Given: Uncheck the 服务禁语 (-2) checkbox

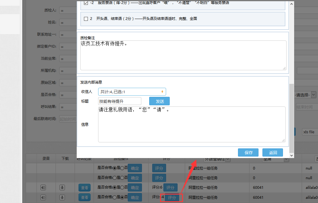Looking at the screenshot, I should pyautogui.click(x=86, y=3).
